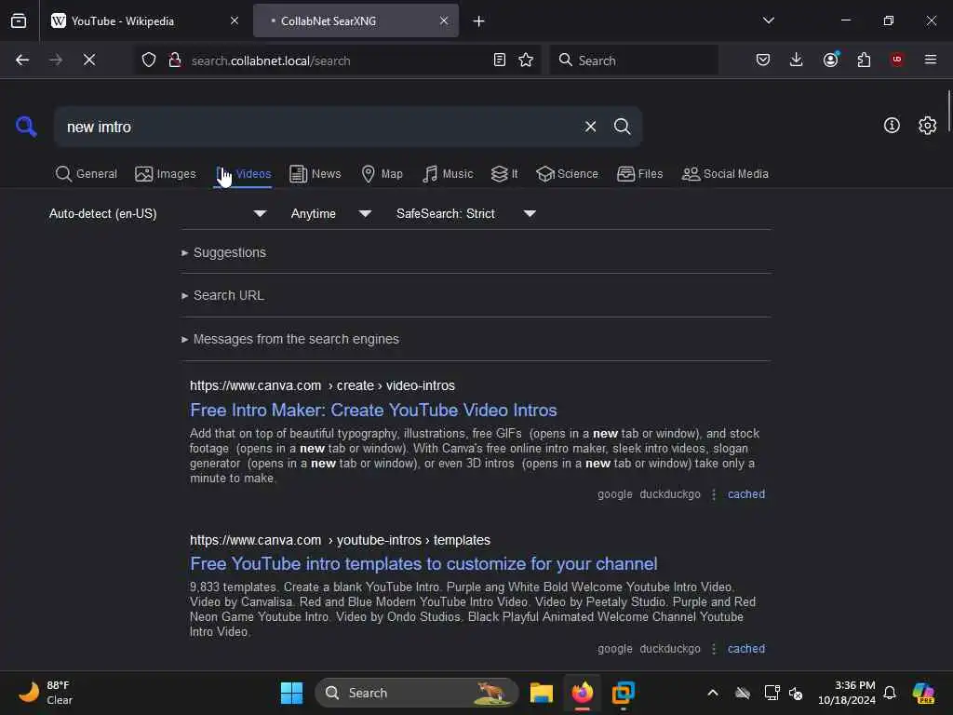Open the SafeSearch: Strict dropdown
953x715 pixels.
tap(466, 213)
